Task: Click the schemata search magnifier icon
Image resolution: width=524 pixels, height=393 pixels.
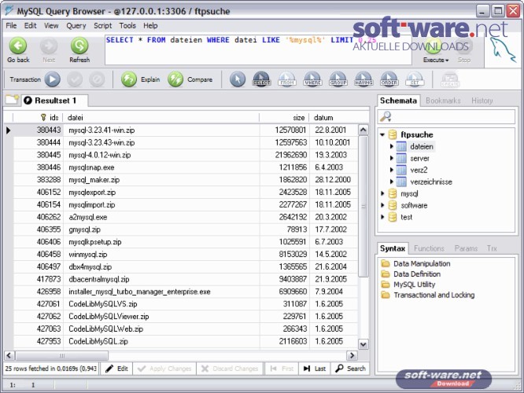Action: pyautogui.click(x=386, y=116)
